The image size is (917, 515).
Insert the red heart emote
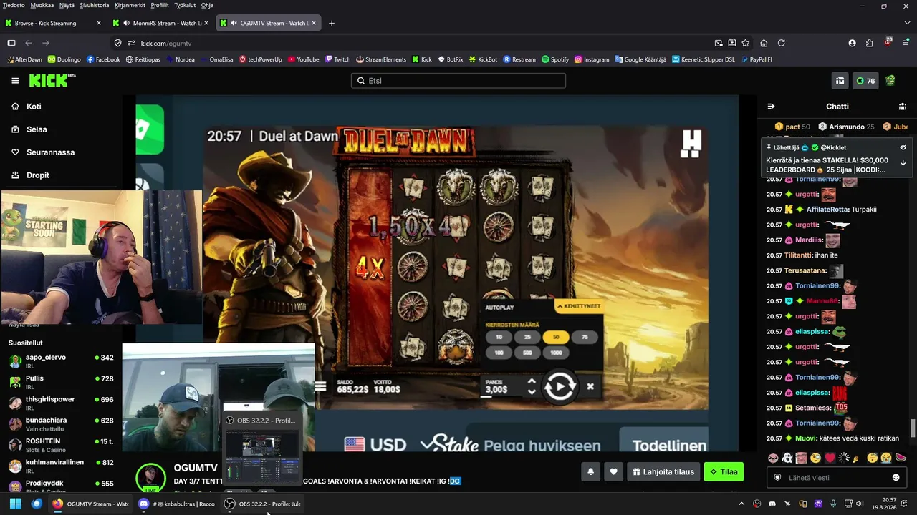pyautogui.click(x=830, y=458)
